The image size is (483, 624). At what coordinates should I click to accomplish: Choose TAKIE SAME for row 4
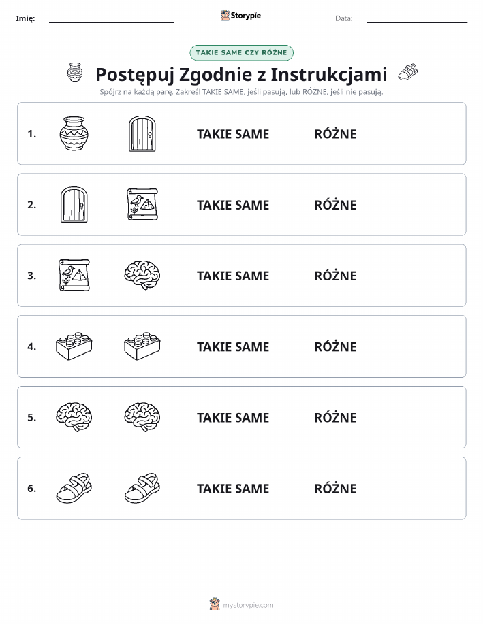233,346
